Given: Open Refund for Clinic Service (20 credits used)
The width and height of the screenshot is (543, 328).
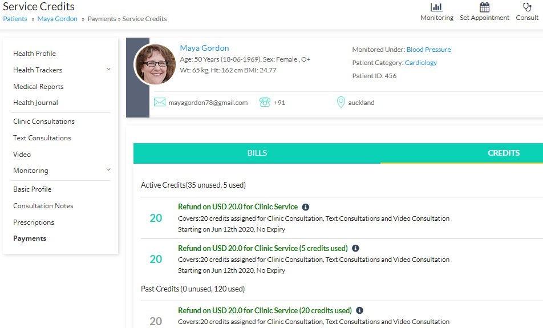Looking at the screenshot, I should click(265, 310).
